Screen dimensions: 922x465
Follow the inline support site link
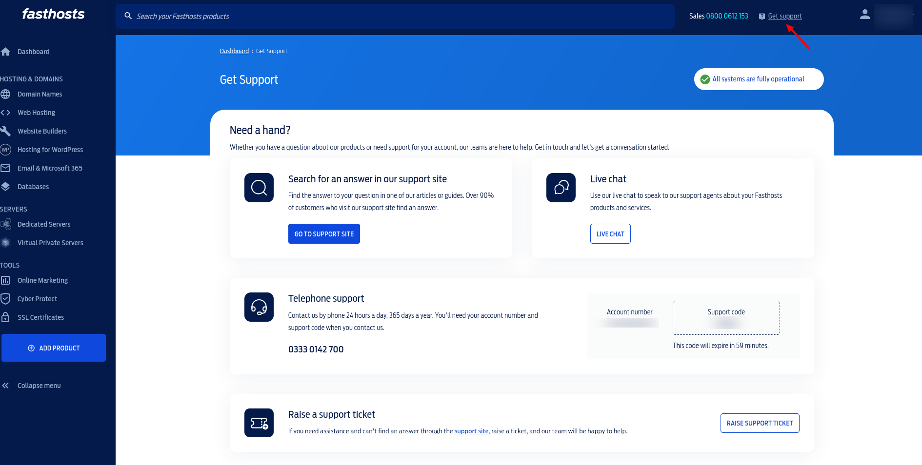coord(471,431)
